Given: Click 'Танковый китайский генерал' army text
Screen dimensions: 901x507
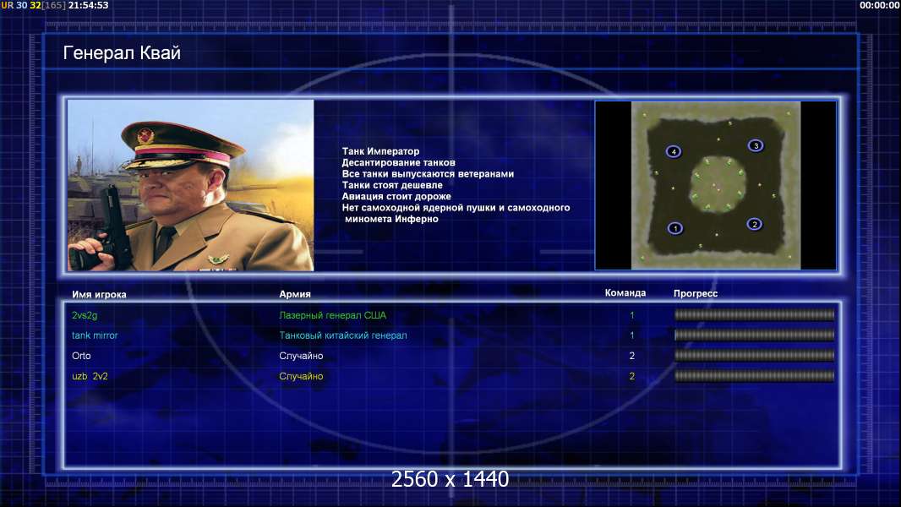Looking at the screenshot, I should pos(343,335).
